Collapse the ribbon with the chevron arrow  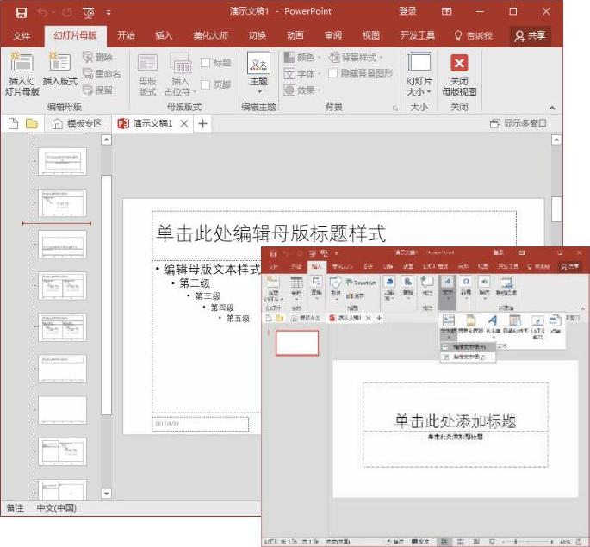[x=552, y=109]
